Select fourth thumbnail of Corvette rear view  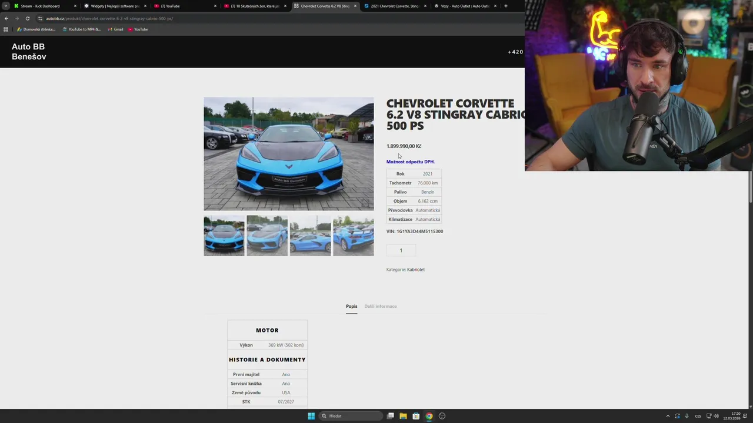tap(353, 236)
